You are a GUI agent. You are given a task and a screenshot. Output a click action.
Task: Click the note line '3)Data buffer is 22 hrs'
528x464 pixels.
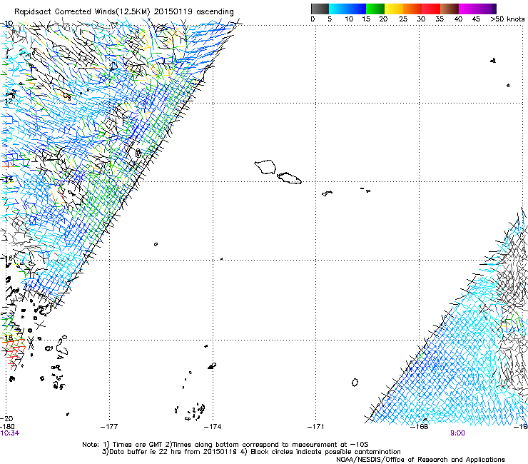251,452
